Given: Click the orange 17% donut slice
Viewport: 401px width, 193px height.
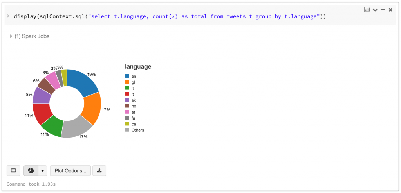Looking at the screenshot, I should (x=92, y=107).
